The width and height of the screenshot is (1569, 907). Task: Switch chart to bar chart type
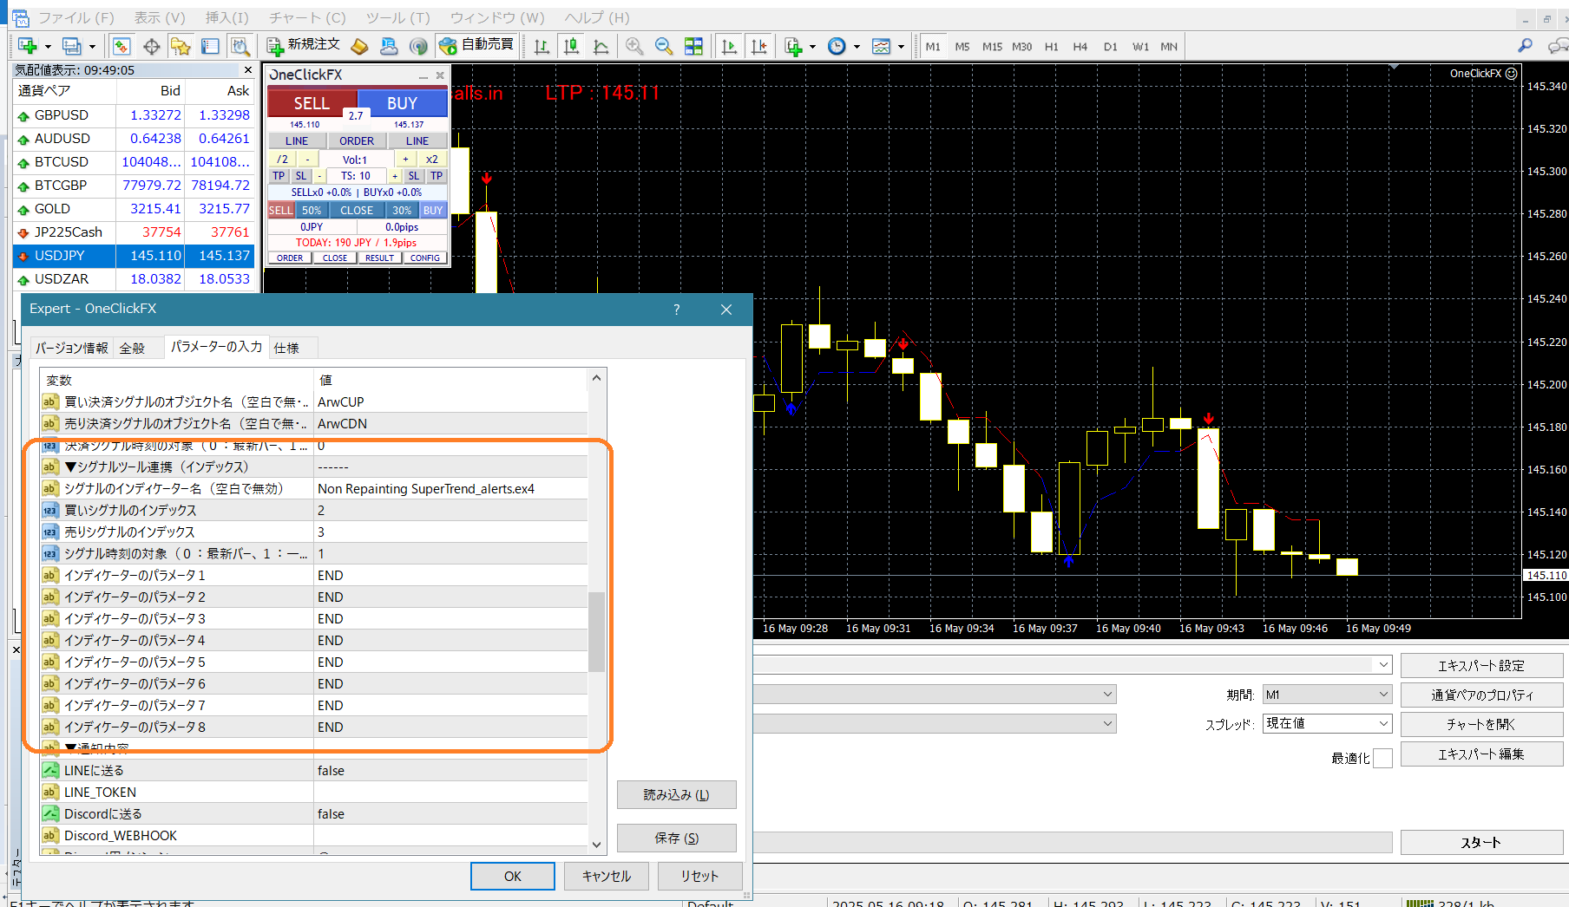(x=542, y=46)
